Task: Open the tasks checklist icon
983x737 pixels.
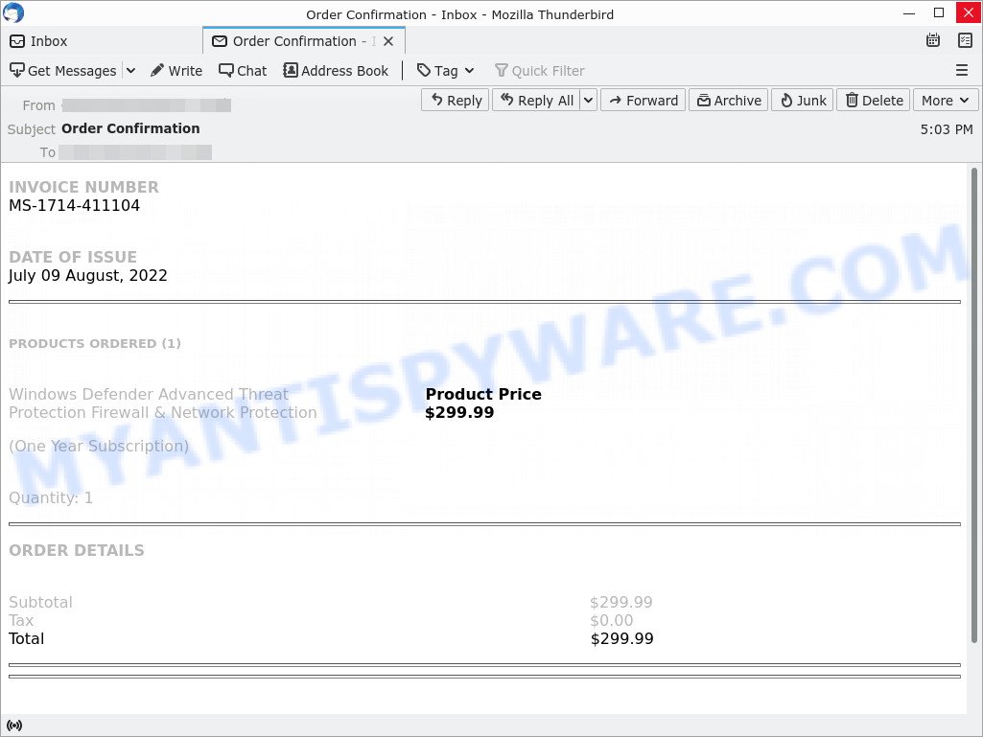Action: coord(965,40)
